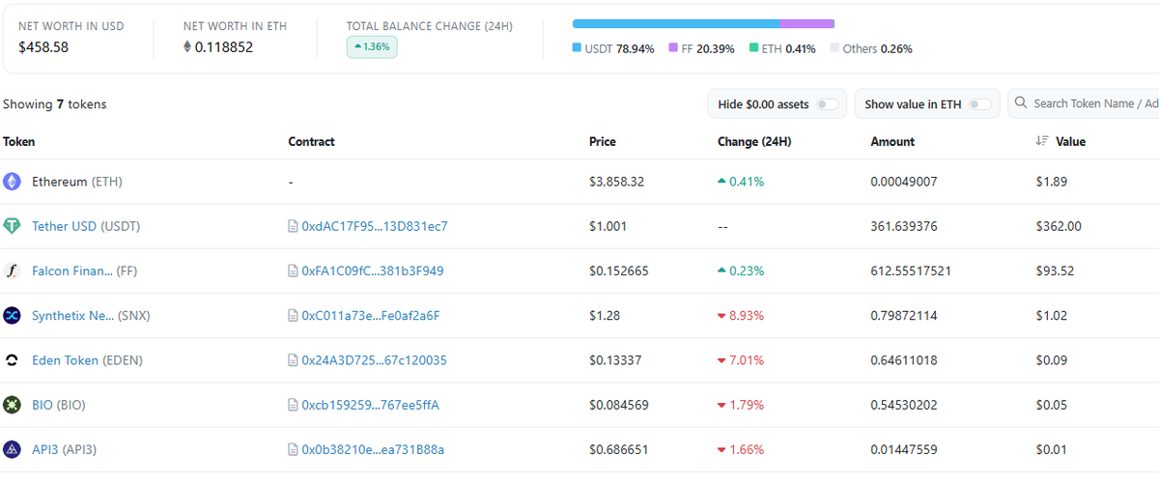Click EDEN 24H change 7.01%
This screenshot has height=485, width=1159.
click(747, 360)
